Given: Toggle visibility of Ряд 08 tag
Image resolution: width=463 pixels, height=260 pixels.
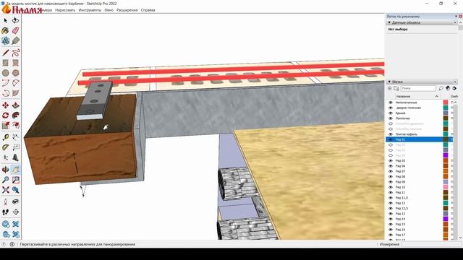Looking at the screenshot, I should tap(391, 176).
